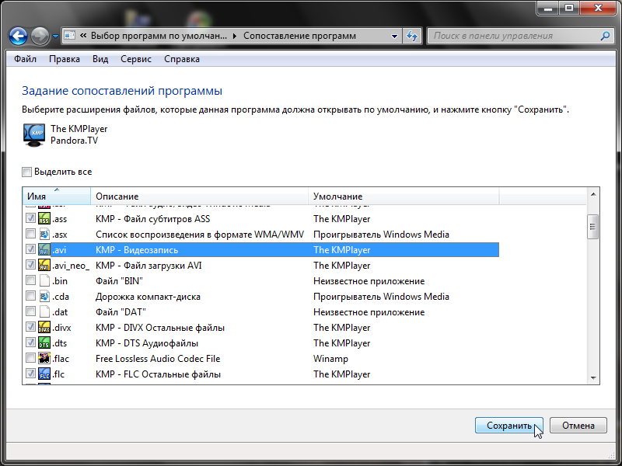Sort list by Имя column header
The width and height of the screenshot is (622, 466).
coord(57,196)
